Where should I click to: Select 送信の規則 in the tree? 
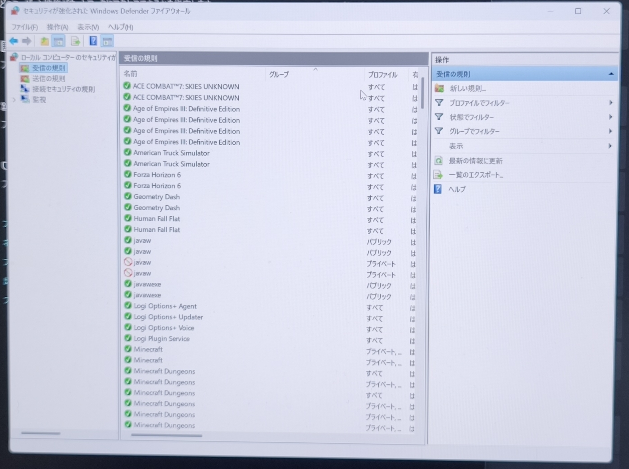tap(48, 79)
